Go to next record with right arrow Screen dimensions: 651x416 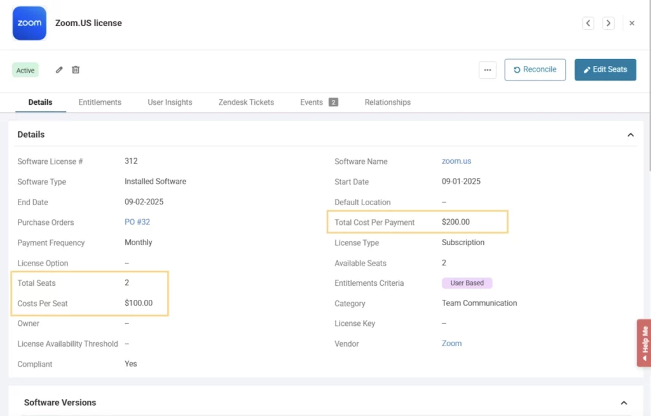coord(608,23)
